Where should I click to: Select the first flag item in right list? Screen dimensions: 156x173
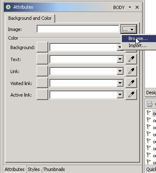point(151,113)
